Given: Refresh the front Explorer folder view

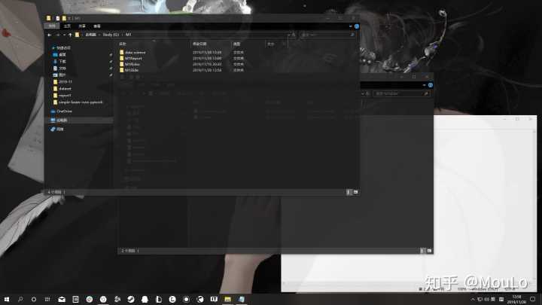Looking at the screenshot, I should (294, 35).
